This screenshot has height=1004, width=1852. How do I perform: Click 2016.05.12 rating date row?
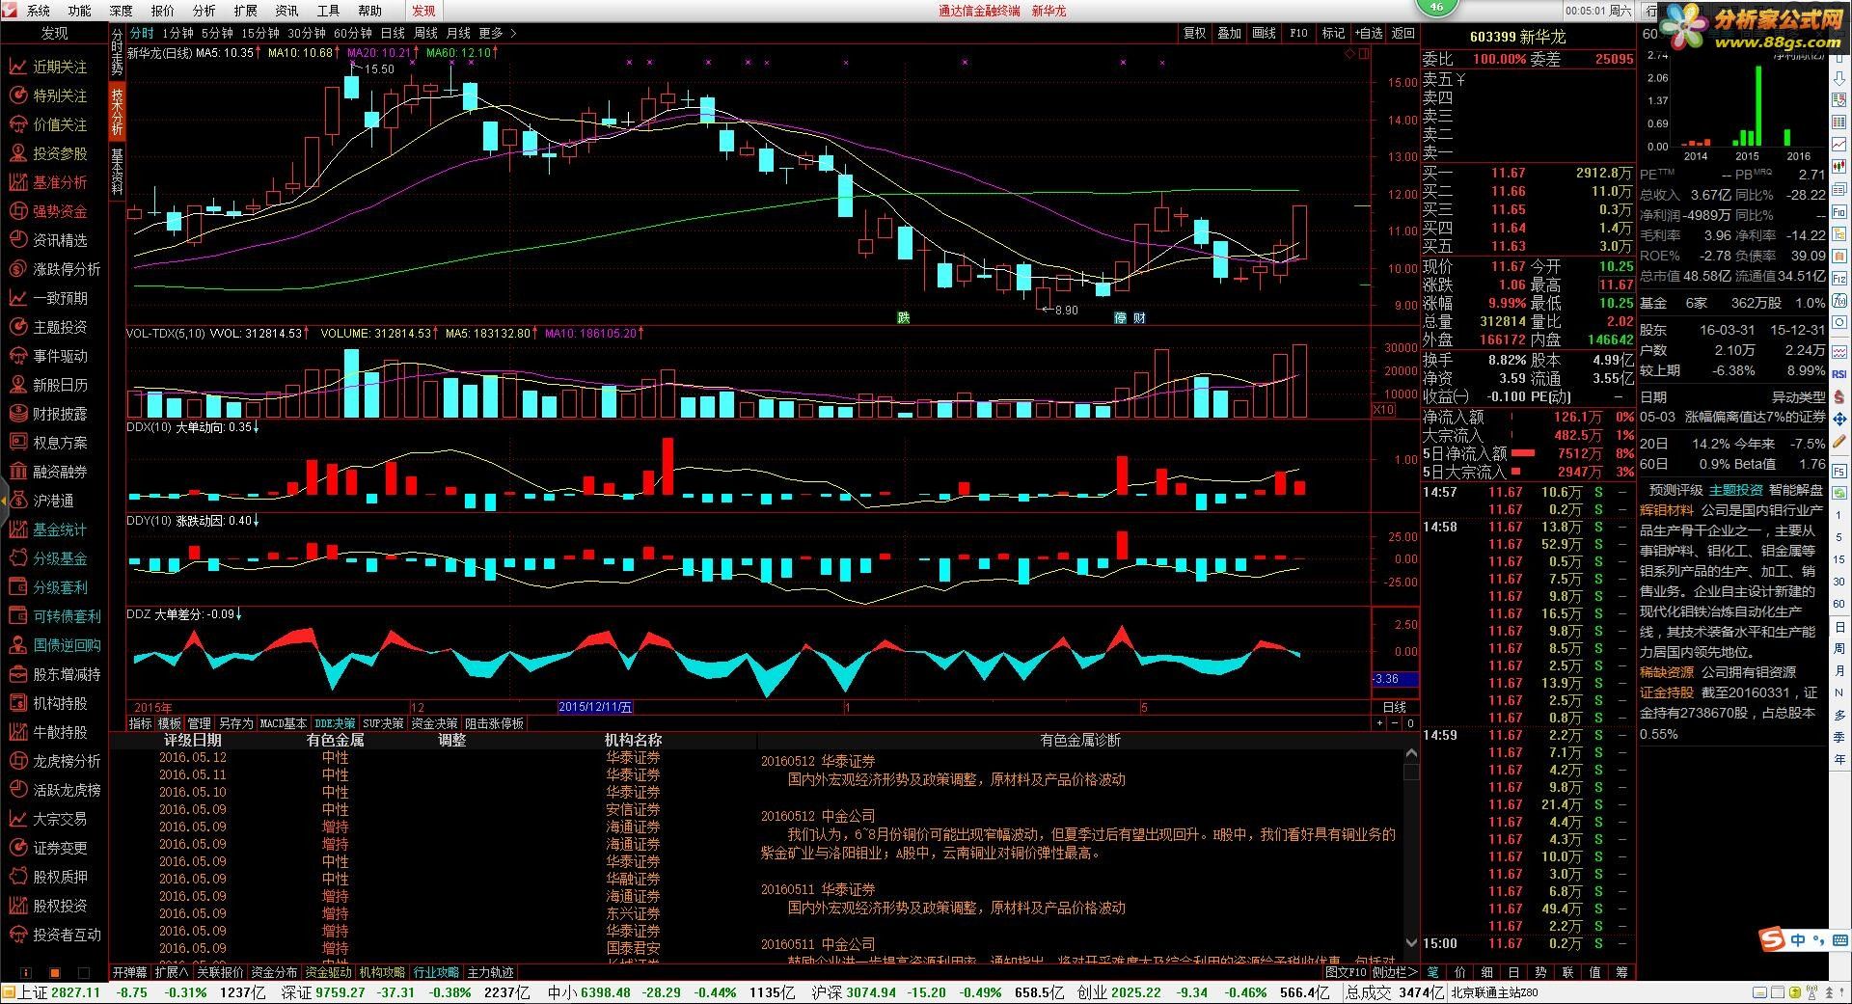(x=192, y=757)
